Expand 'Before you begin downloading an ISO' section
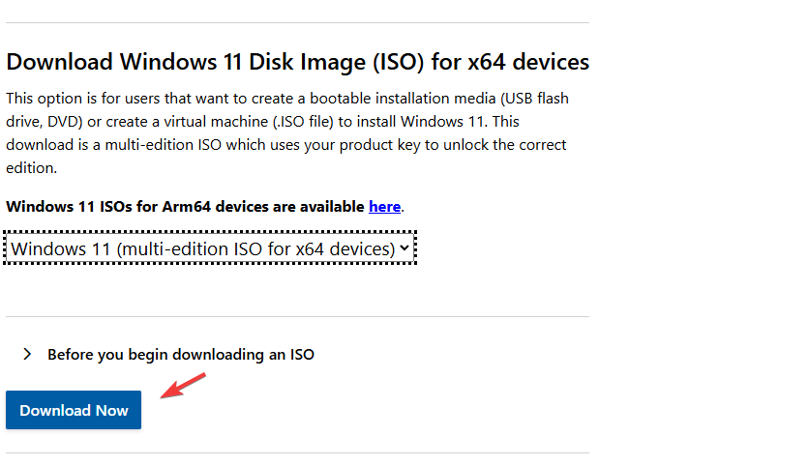Image resolution: width=809 pixels, height=466 pixels. (181, 355)
